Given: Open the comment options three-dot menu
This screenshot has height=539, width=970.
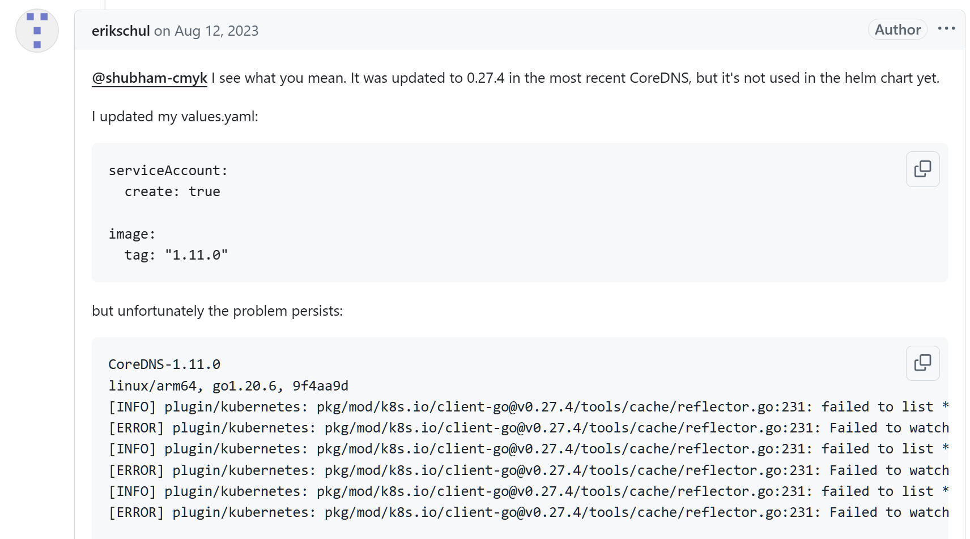Looking at the screenshot, I should tap(946, 29).
